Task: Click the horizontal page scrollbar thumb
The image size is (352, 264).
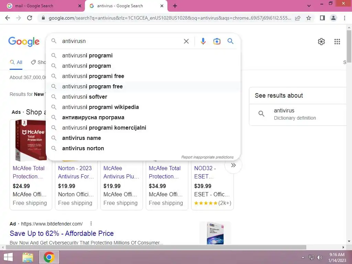Action: click(156, 247)
